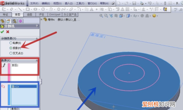Expand the 零件4 flyout tree node
The image size is (183, 110).
[41, 20]
